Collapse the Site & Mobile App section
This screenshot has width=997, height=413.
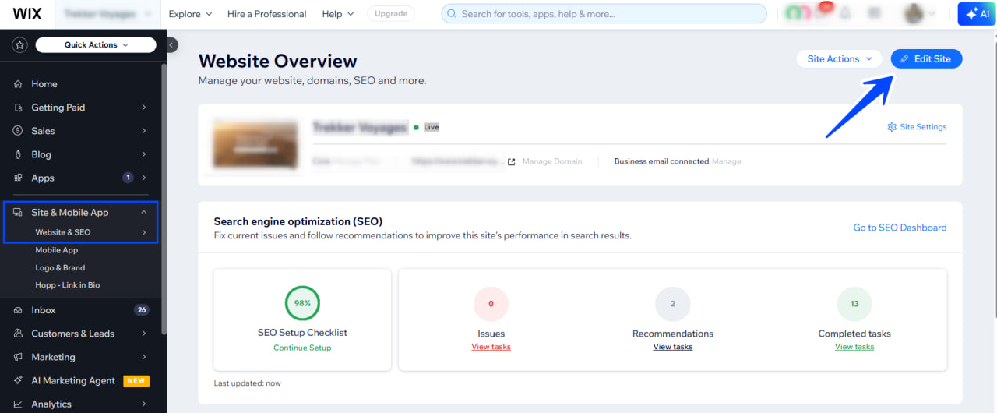[143, 213]
